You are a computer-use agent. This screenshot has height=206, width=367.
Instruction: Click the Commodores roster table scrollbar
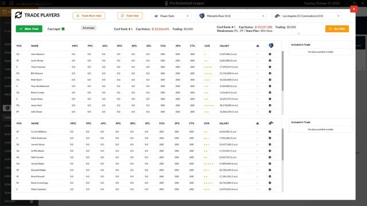[283, 144]
